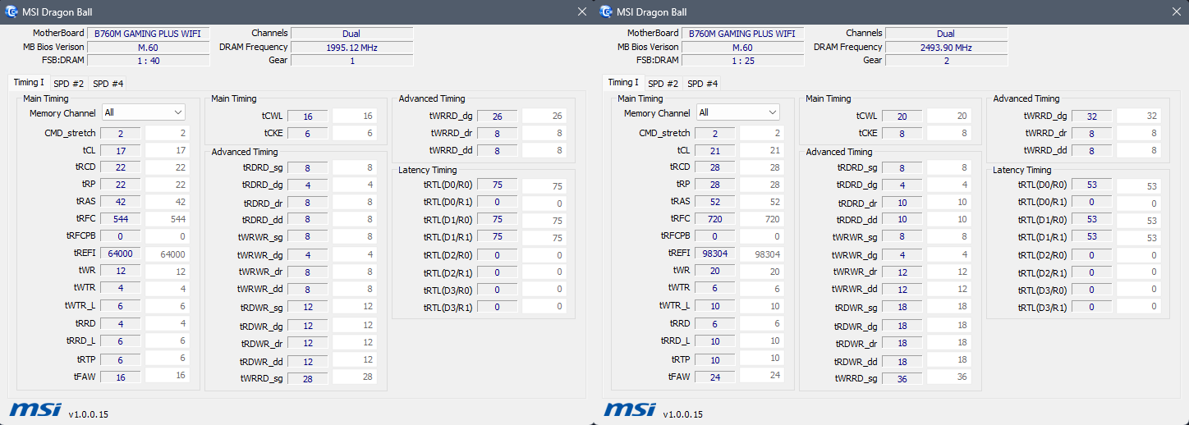Click Channels value Dual in right window
This screenshot has height=425, width=1189.
(947, 34)
